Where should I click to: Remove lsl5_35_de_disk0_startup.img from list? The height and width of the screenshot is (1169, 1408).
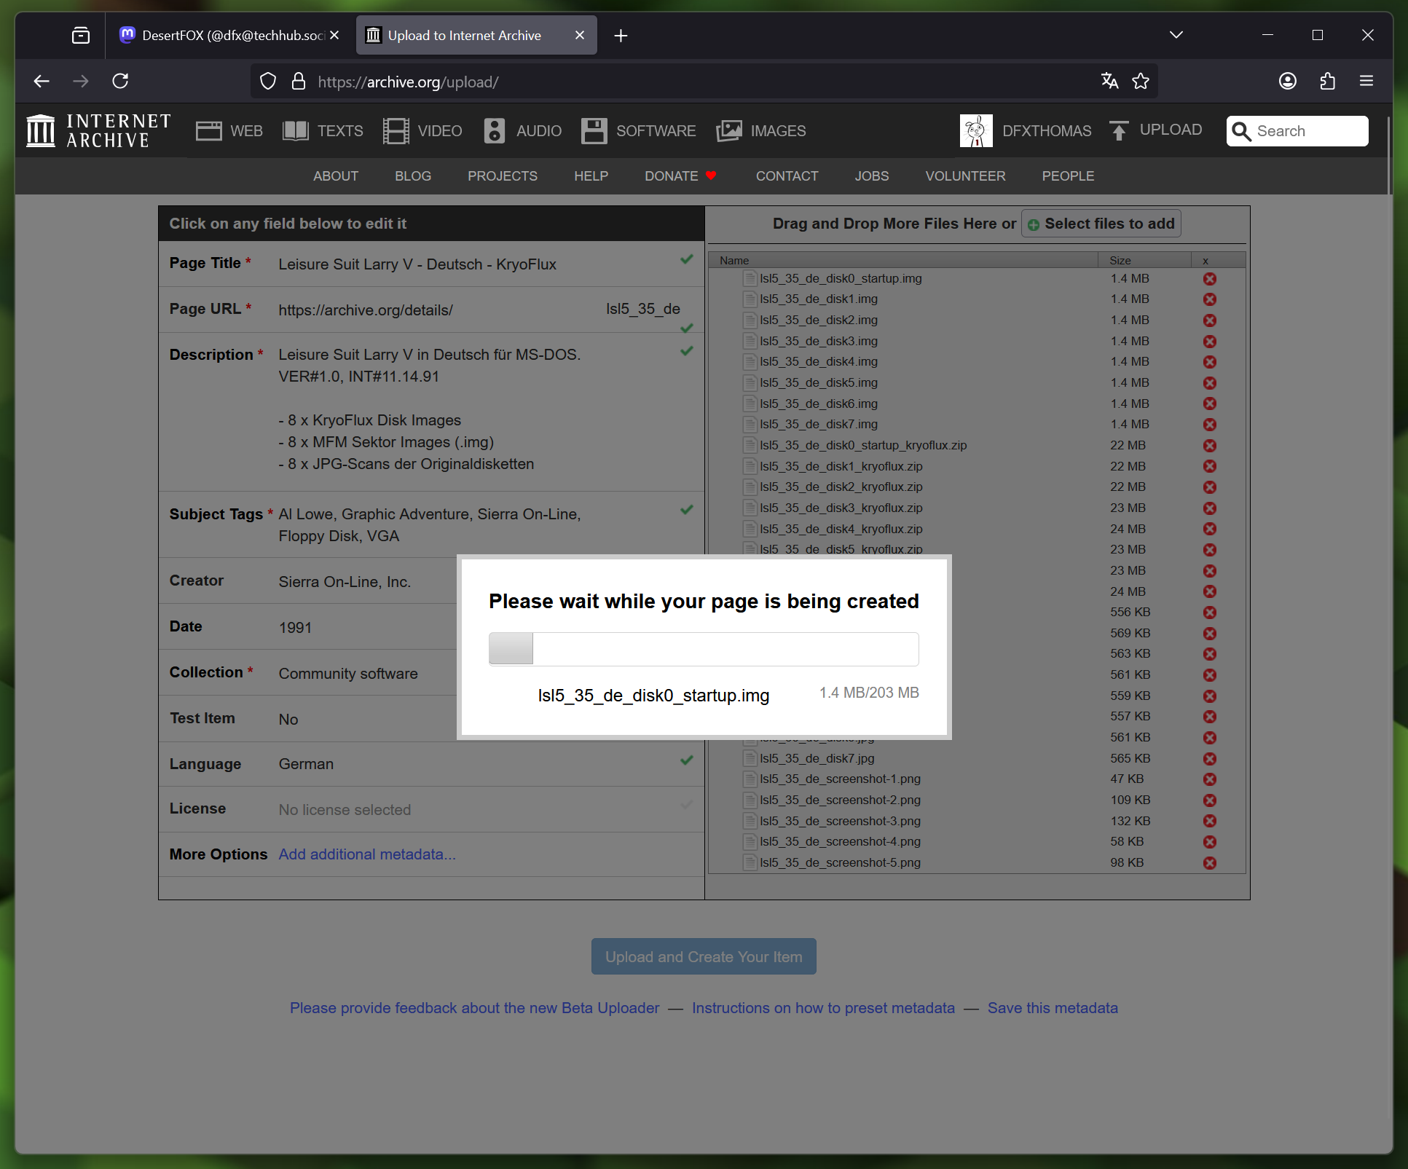click(x=1210, y=279)
